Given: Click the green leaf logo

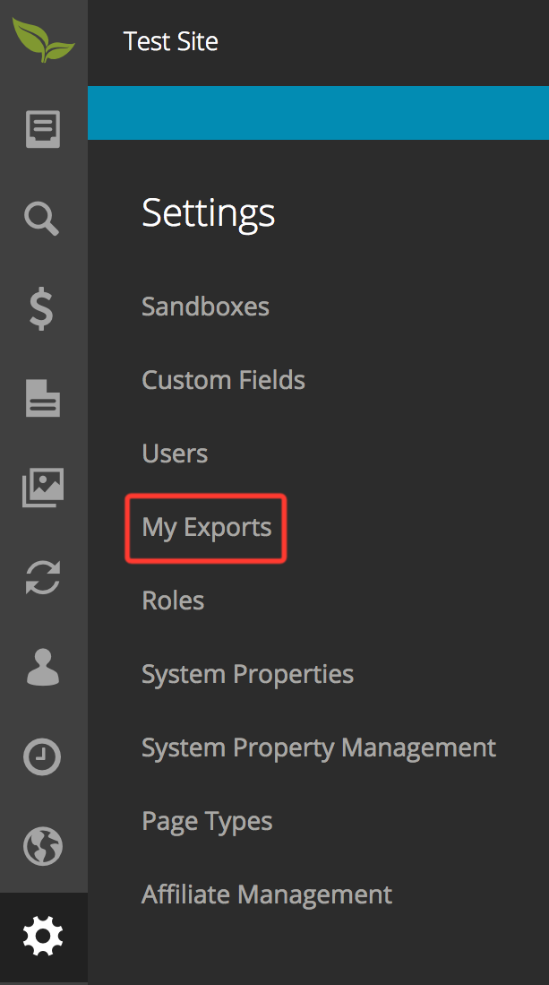Looking at the screenshot, I should coord(43,40).
